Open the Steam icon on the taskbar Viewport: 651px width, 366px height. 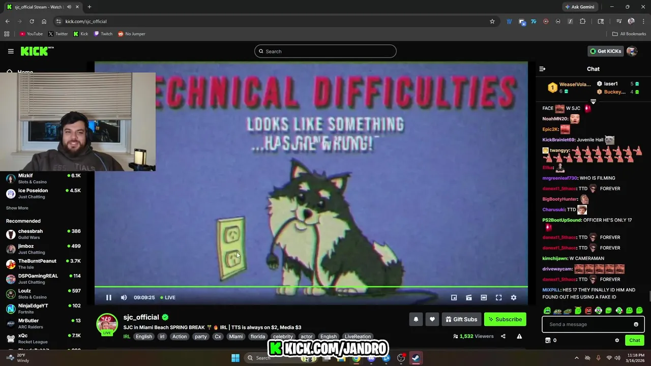416,358
